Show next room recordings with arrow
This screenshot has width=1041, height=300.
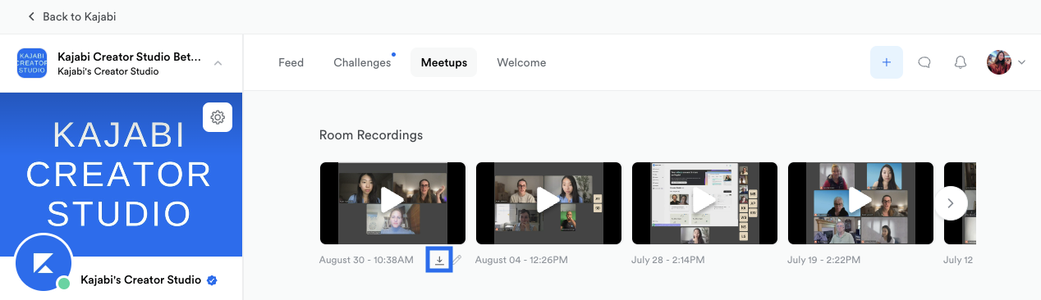951,203
